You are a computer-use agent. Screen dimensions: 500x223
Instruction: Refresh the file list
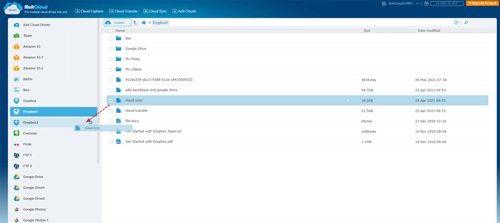click(x=456, y=22)
